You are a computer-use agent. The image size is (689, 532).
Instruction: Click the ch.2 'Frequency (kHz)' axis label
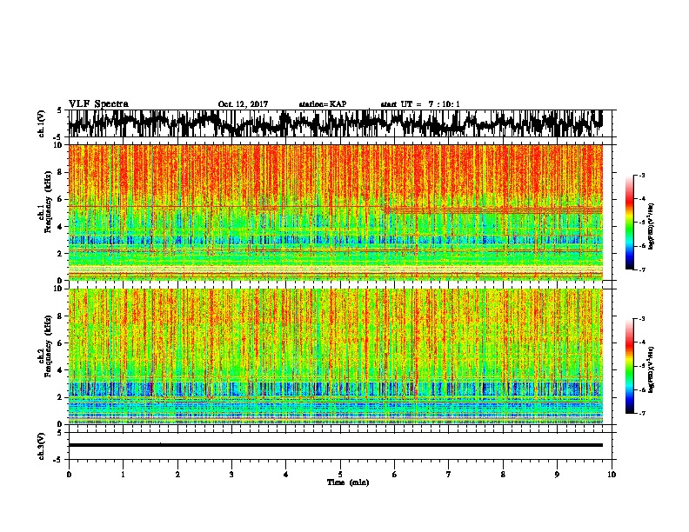(48, 346)
